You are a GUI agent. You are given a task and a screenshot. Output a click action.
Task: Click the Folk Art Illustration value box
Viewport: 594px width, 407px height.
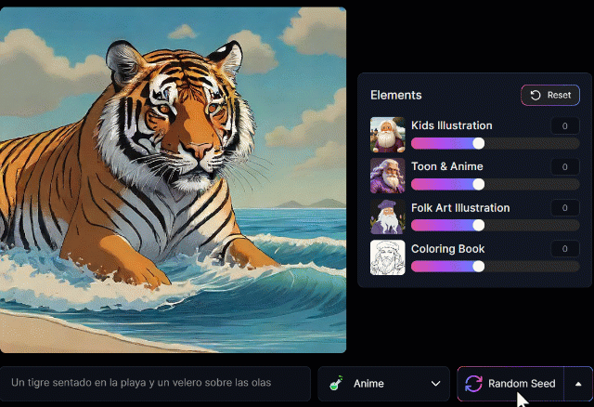565,208
